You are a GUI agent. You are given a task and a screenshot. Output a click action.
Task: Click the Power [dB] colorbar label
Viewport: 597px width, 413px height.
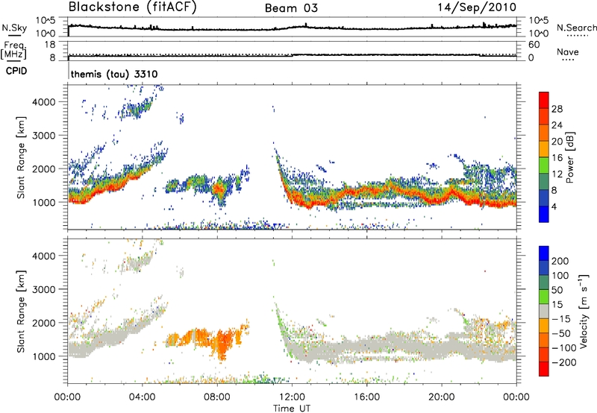[x=569, y=157]
